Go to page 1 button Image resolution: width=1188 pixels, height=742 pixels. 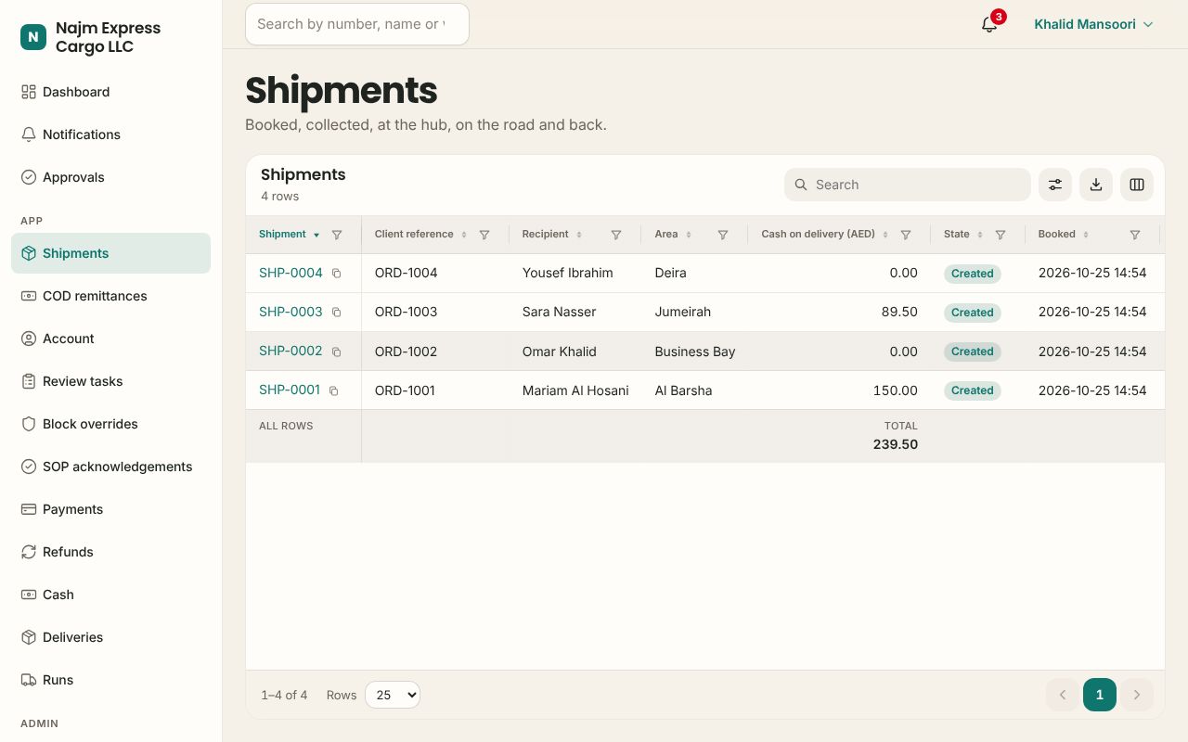1100,695
